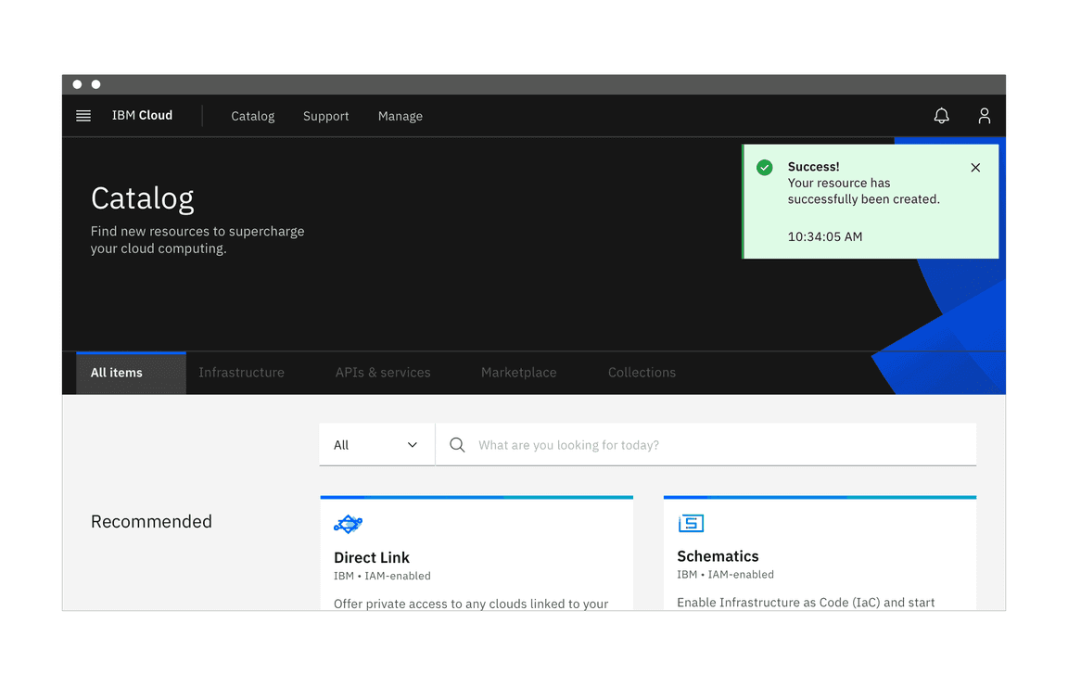Click the search magnifier icon

pyautogui.click(x=456, y=445)
